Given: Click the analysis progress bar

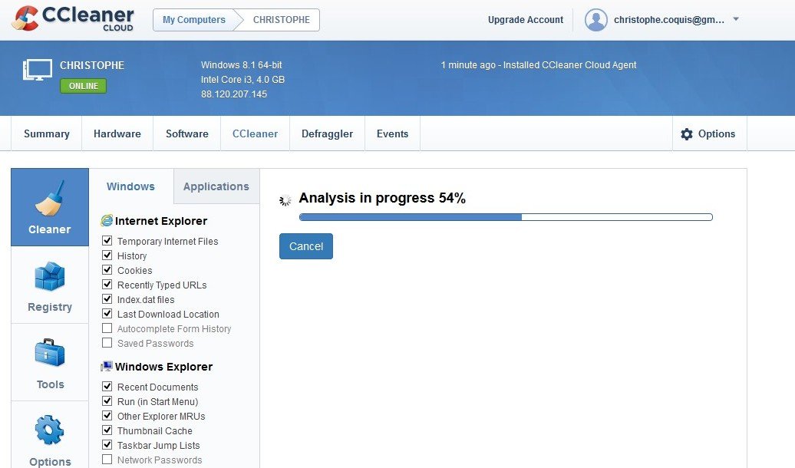Looking at the screenshot, I should 506,217.
